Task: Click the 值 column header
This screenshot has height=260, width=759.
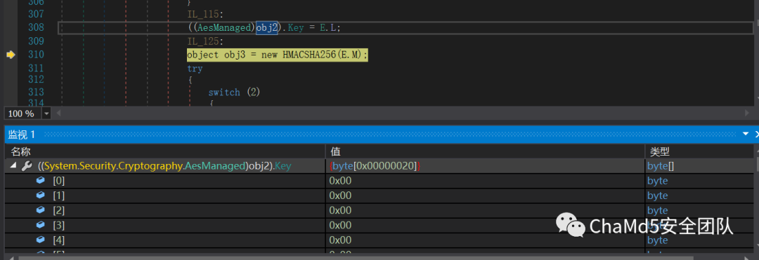Action: (x=335, y=152)
